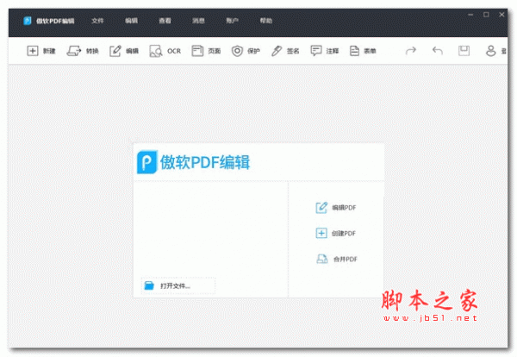
Task: Open the 帮助 menu
Action: pos(266,21)
